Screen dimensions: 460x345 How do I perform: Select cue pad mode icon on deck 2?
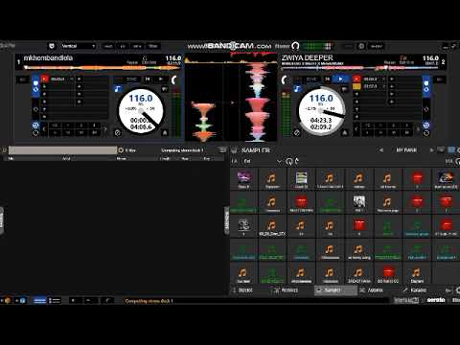[426, 82]
